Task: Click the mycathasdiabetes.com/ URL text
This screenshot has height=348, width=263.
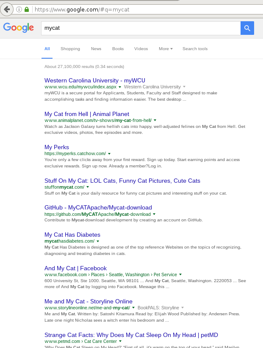Action: (69, 241)
